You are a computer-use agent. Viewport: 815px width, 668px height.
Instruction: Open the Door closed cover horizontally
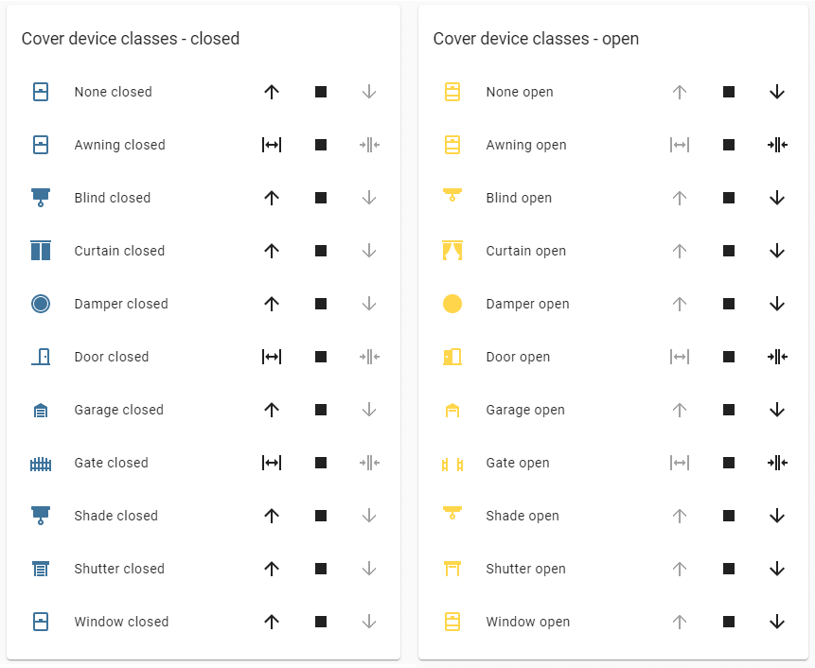click(272, 357)
